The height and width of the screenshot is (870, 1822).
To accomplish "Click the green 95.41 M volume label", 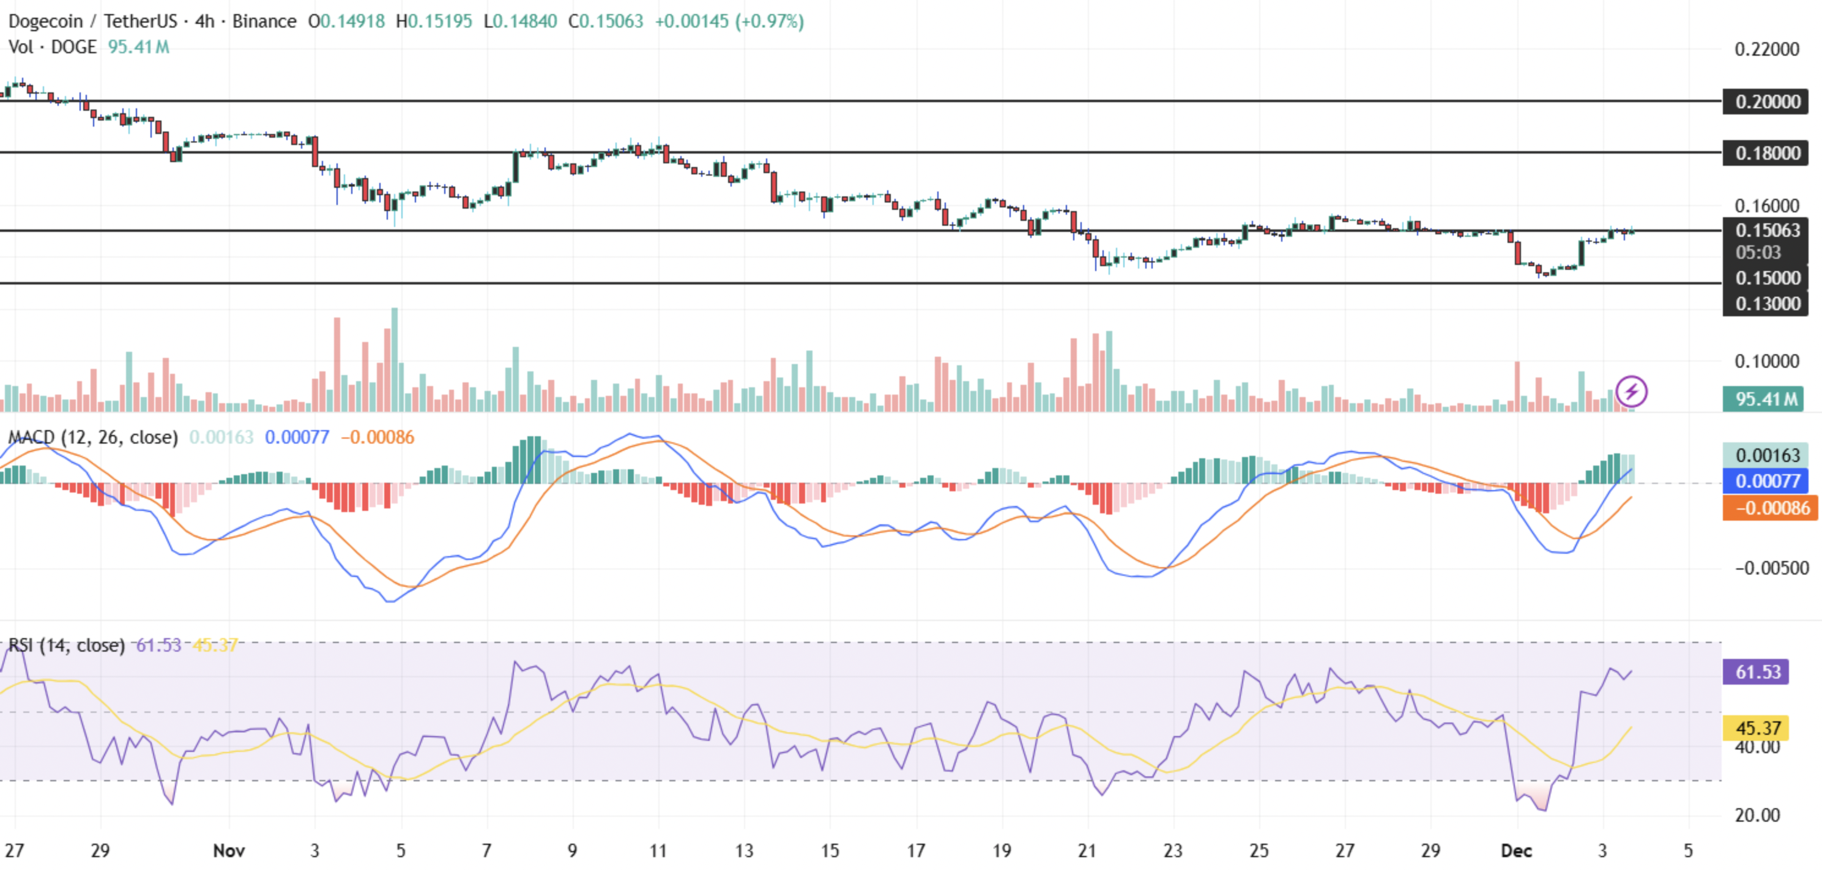I will pos(1763,399).
